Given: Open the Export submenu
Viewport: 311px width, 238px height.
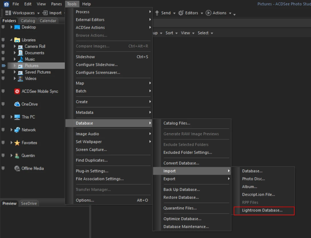Looking at the screenshot, I should [x=192, y=179].
